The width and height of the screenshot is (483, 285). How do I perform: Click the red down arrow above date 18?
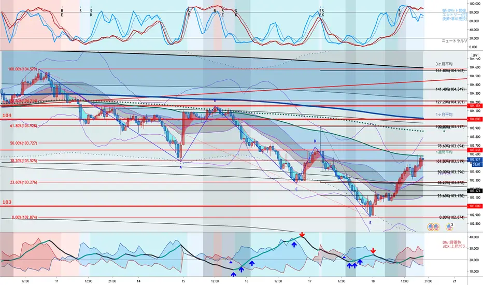373,250
